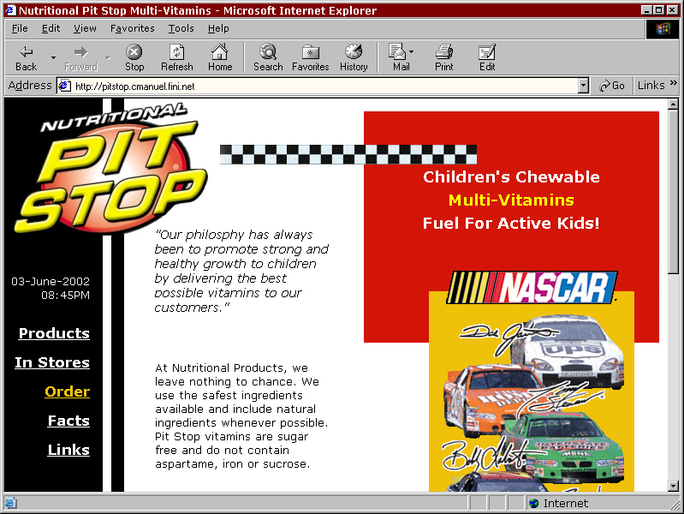
Task: Click the "Children's Chewable" heading
Action: (511, 176)
